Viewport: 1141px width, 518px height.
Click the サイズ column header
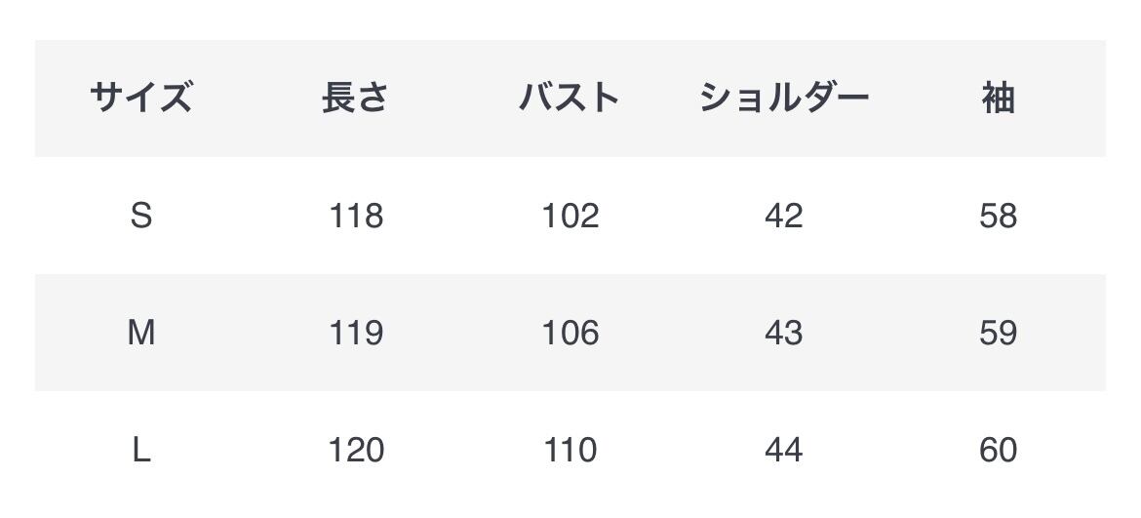(141, 99)
